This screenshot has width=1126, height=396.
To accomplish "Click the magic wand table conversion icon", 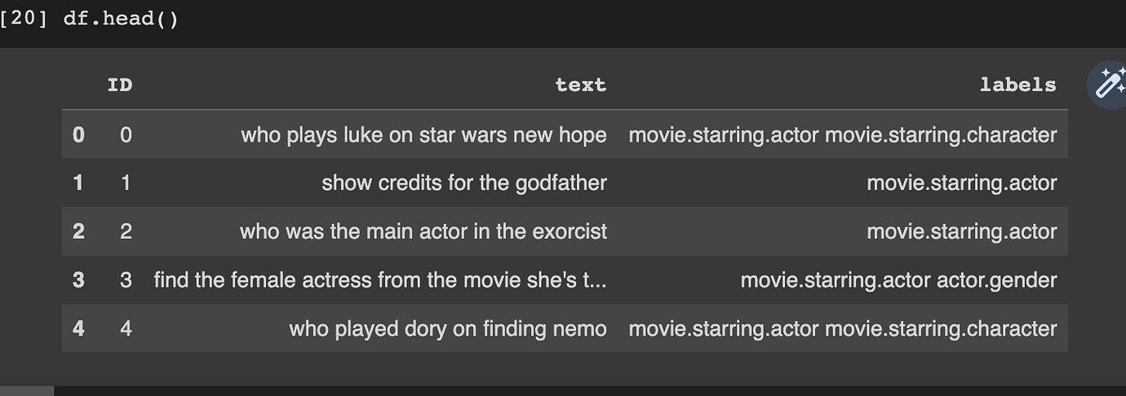I will point(1107,85).
